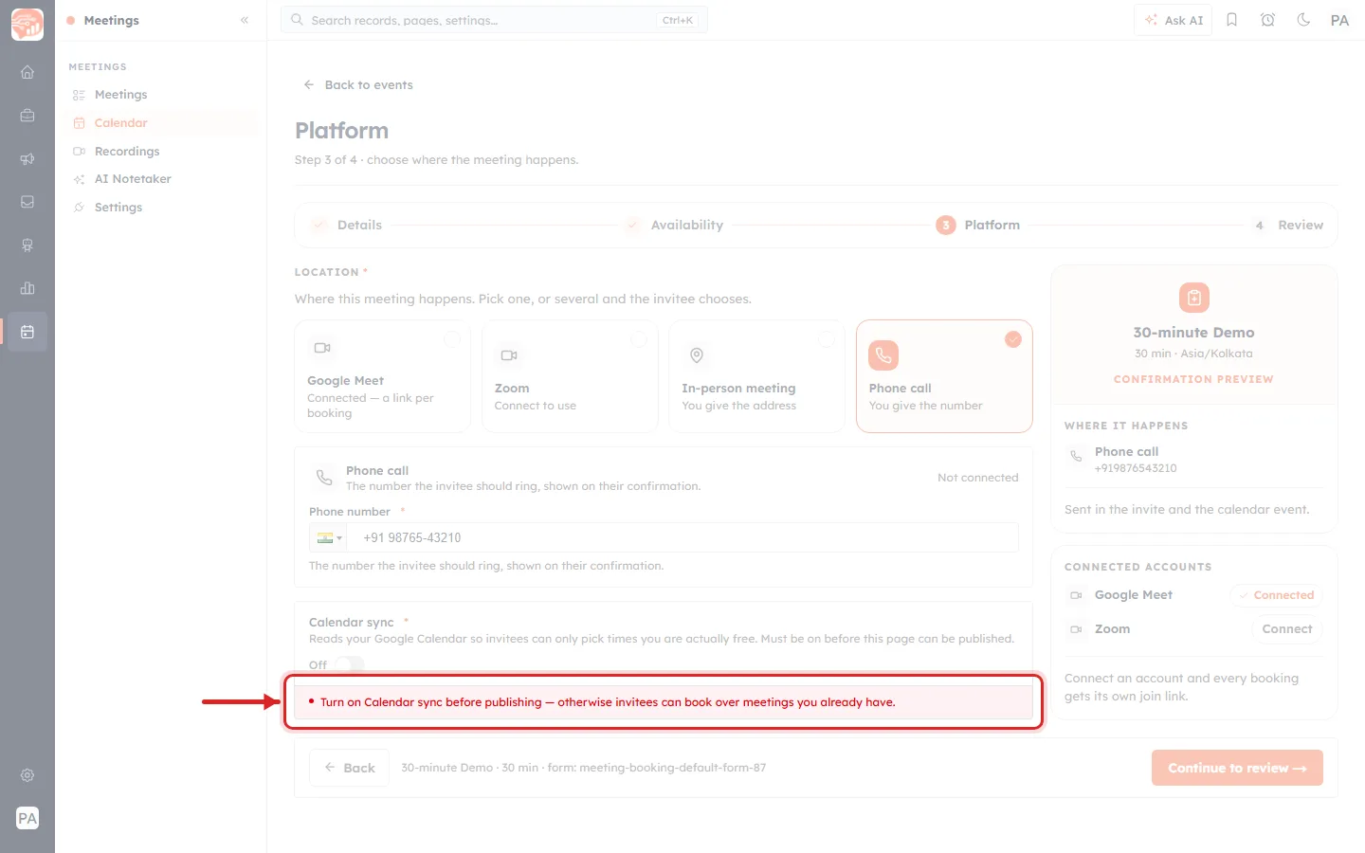Viewport: 1365px width, 853px height.
Task: Click the "Not connected" status text
Action: [977, 478]
